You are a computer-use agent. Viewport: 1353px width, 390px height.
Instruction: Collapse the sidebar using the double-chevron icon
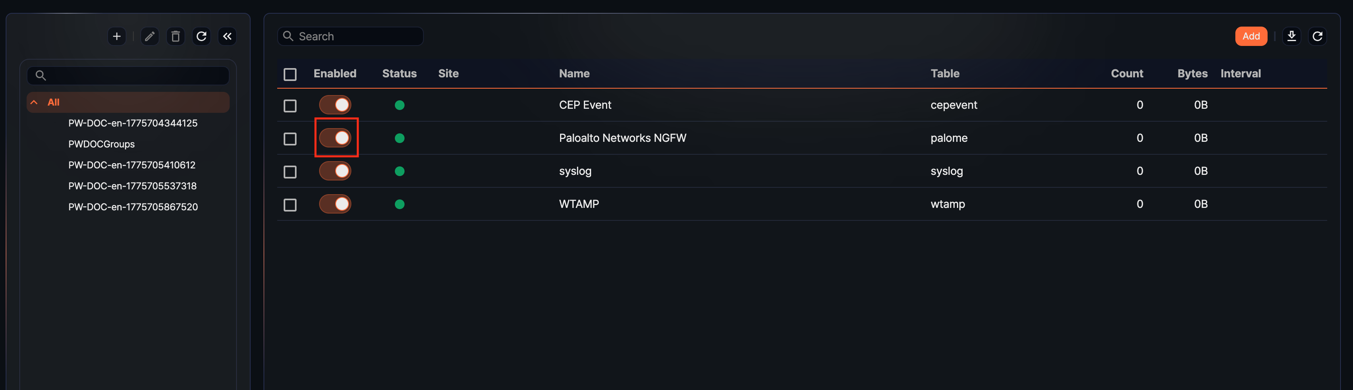click(227, 36)
